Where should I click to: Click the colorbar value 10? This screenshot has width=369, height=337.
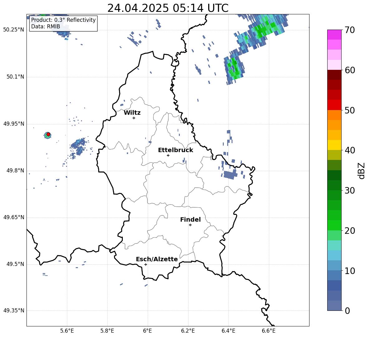pos(350,271)
